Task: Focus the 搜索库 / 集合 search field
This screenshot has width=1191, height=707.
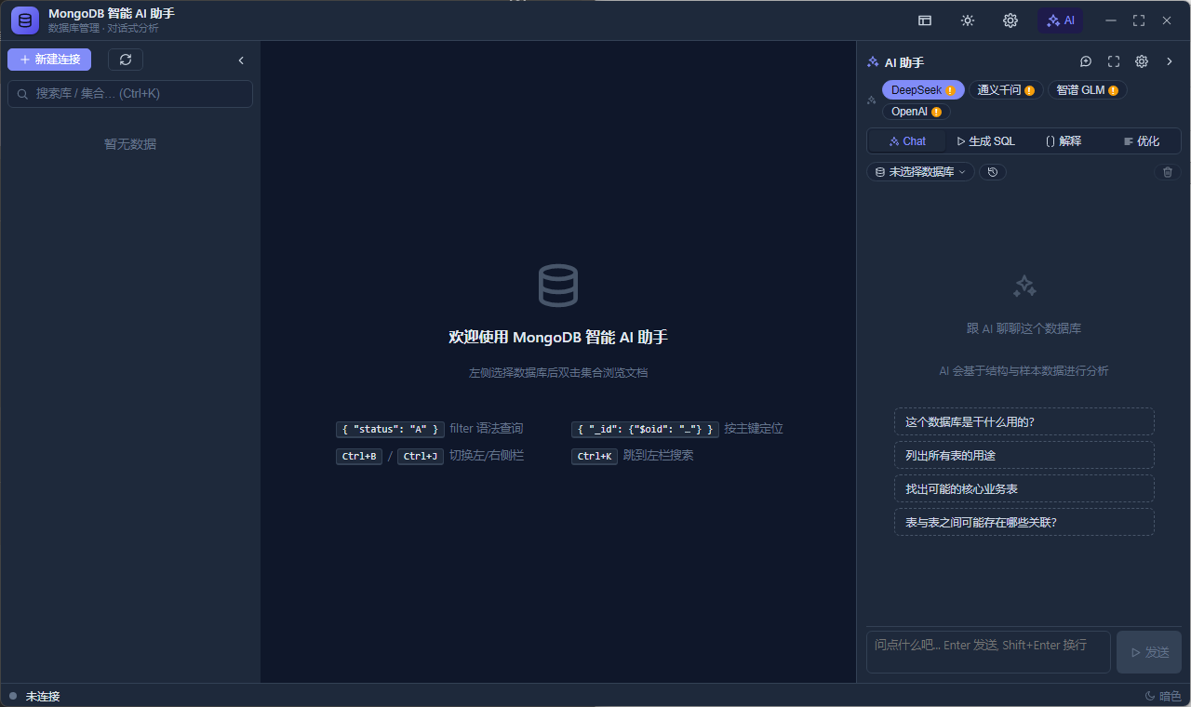Action: pyautogui.click(x=130, y=93)
